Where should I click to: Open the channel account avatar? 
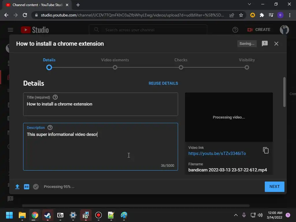tap(284, 30)
